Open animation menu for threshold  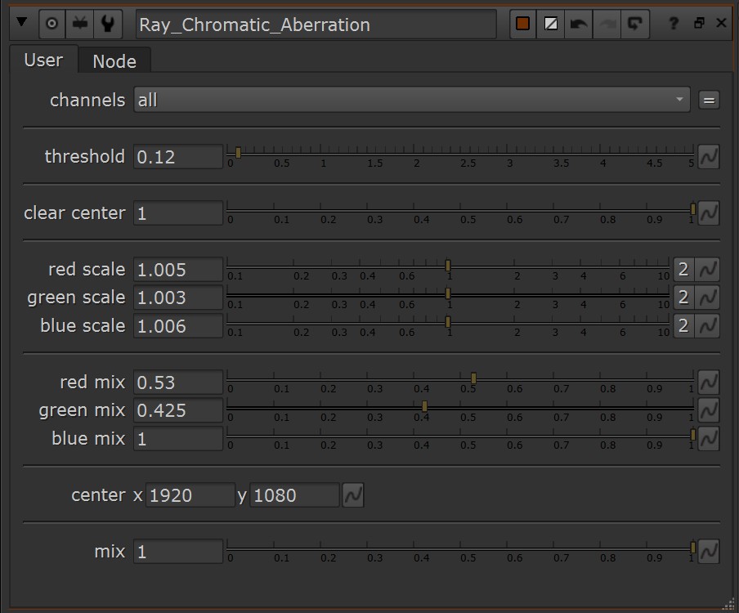pyautogui.click(x=708, y=156)
